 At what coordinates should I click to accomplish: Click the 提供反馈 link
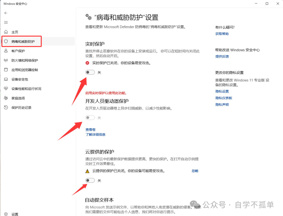click(222, 56)
